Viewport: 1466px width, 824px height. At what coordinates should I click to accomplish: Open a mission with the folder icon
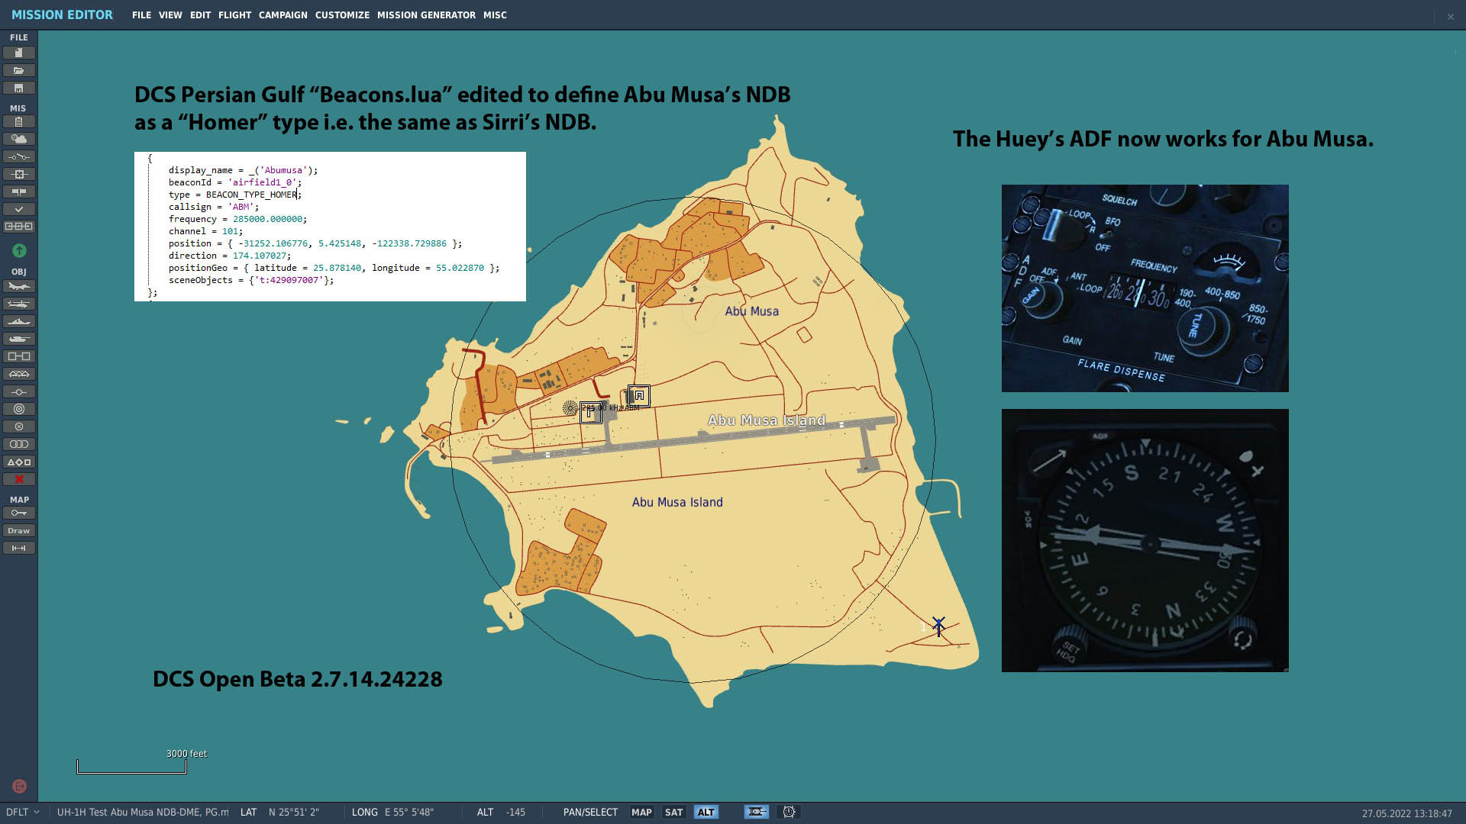(x=19, y=70)
